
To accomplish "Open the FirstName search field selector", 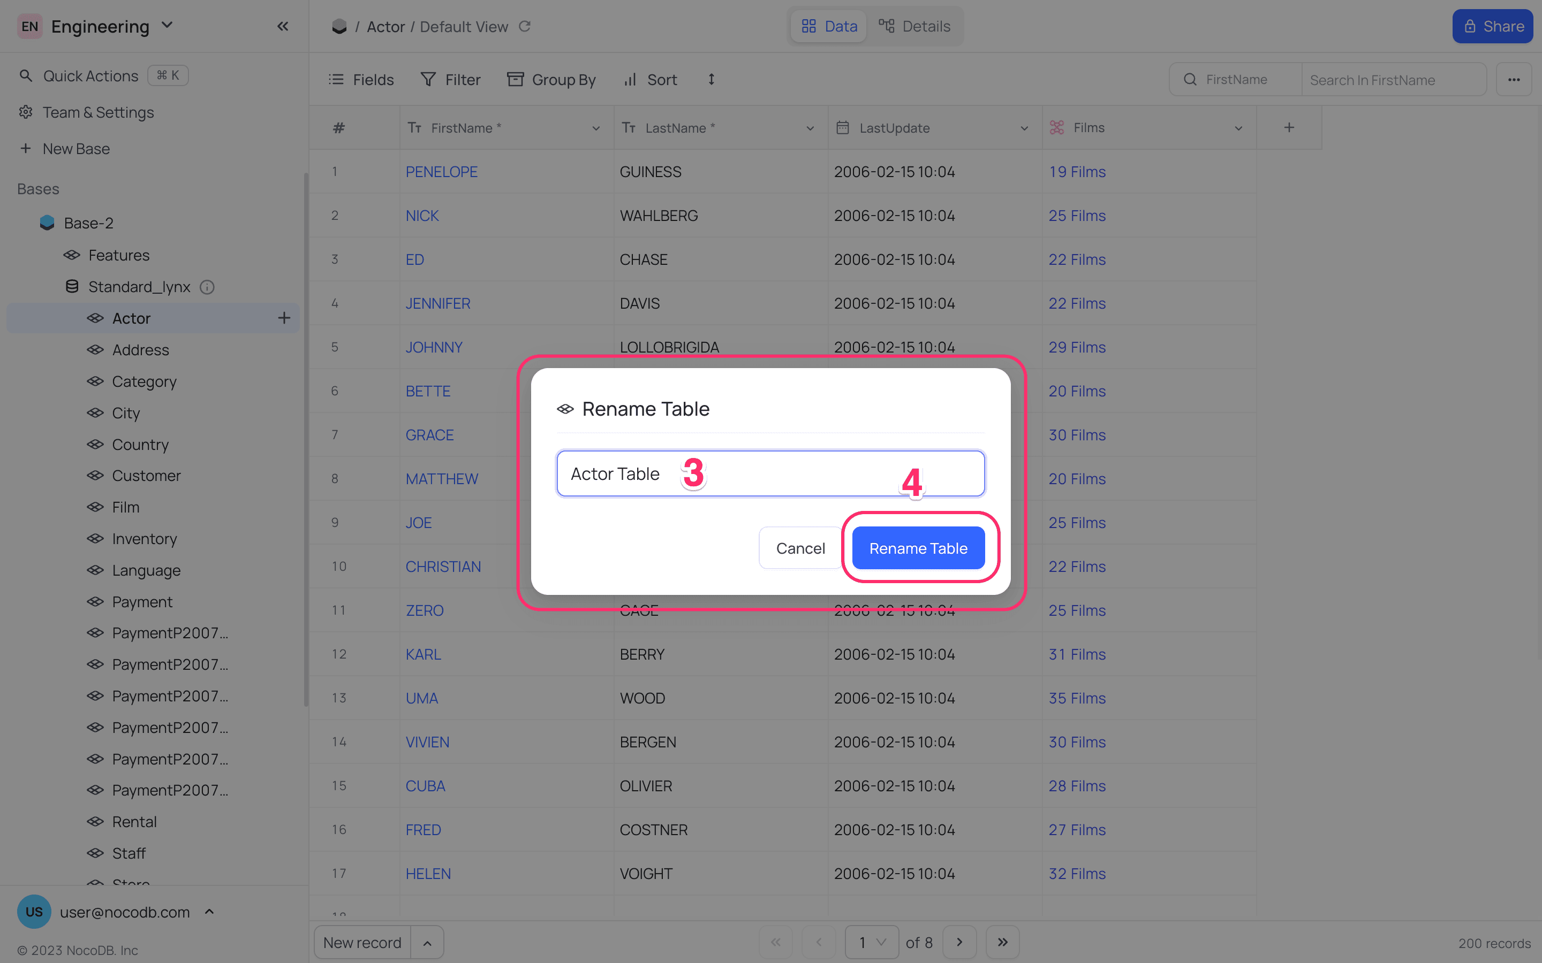I will click(1236, 80).
